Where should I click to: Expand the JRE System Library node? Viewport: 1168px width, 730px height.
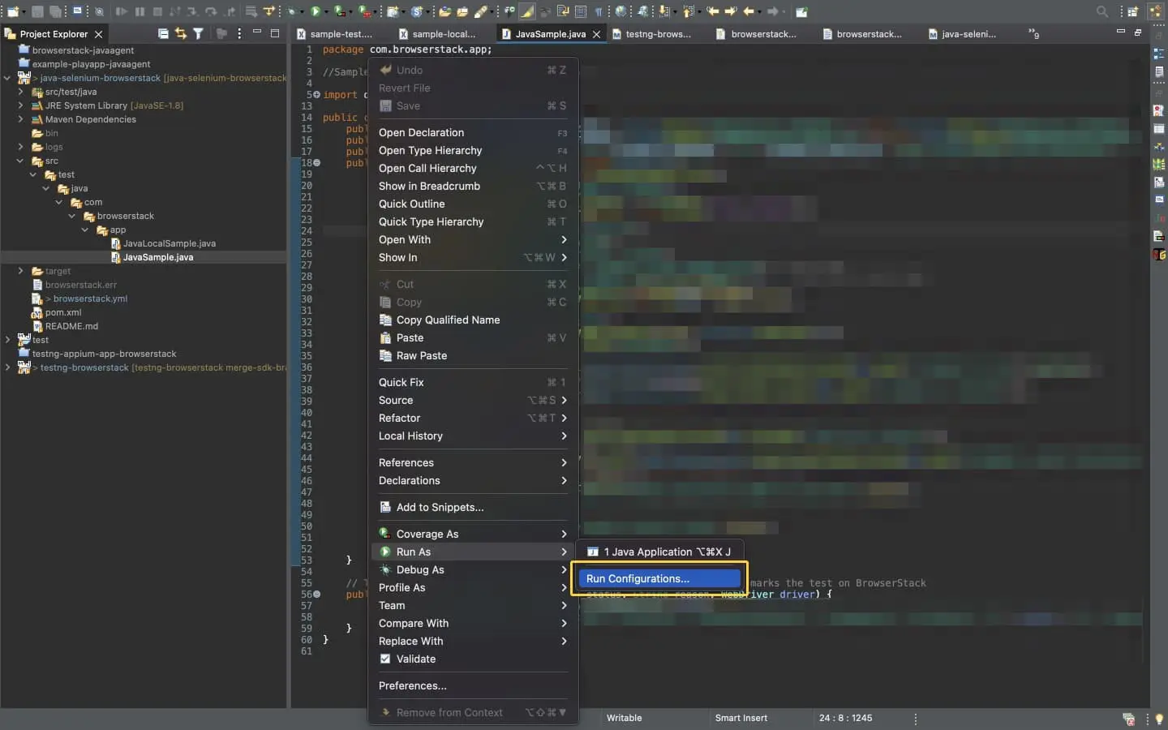pos(20,105)
